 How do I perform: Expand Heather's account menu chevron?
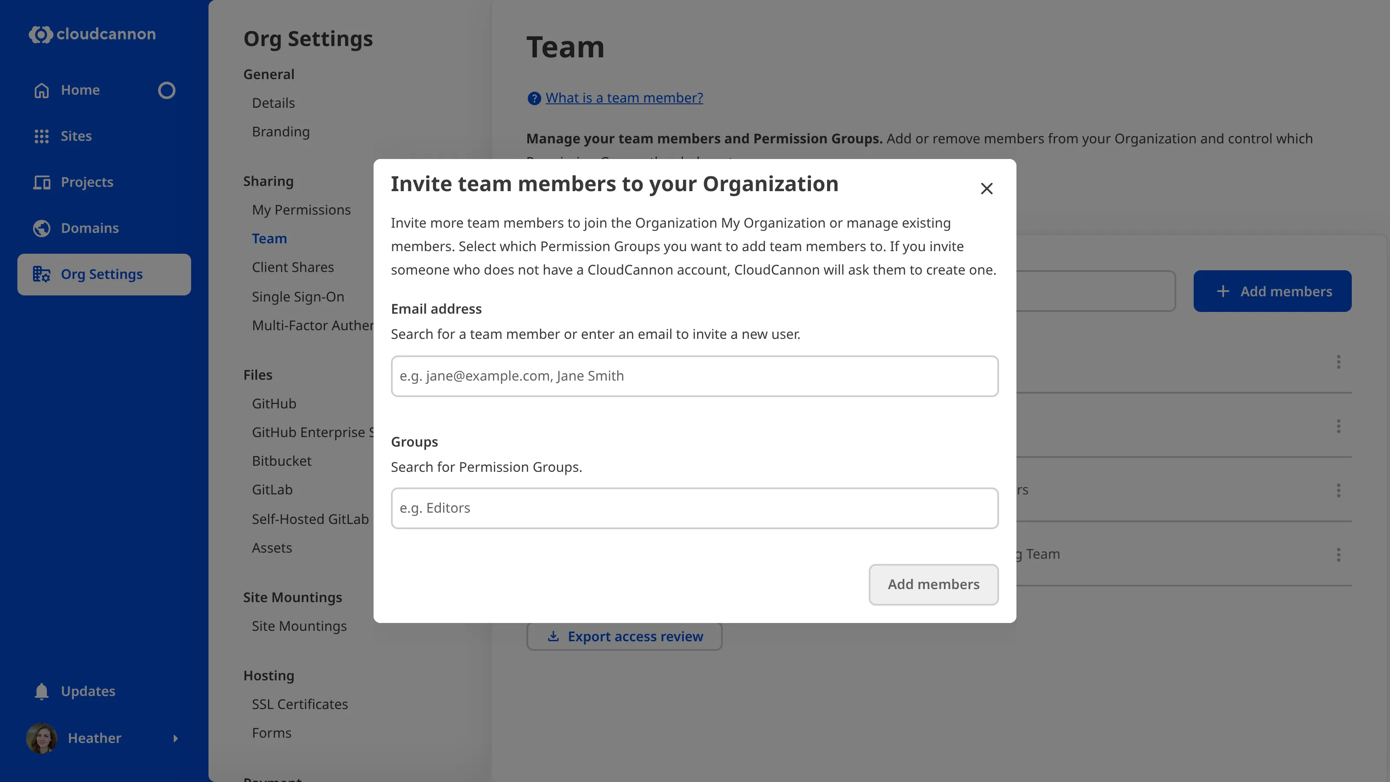pyautogui.click(x=176, y=739)
